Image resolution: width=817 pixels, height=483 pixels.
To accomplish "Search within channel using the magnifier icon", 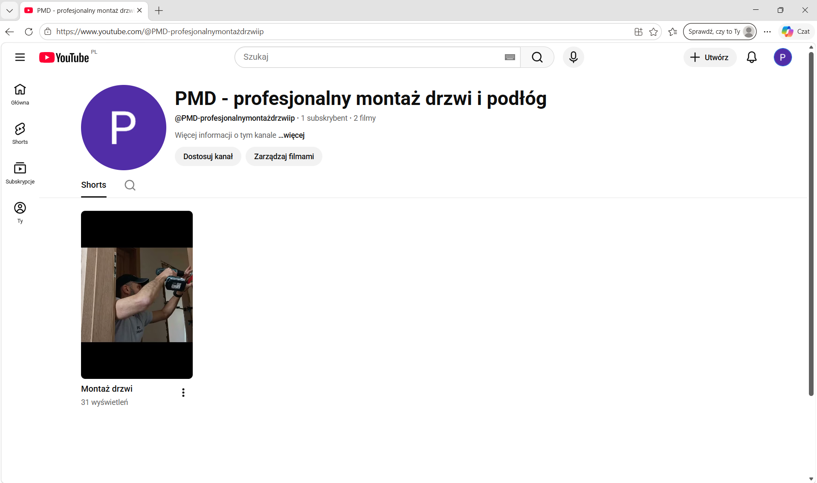I will coord(130,185).
